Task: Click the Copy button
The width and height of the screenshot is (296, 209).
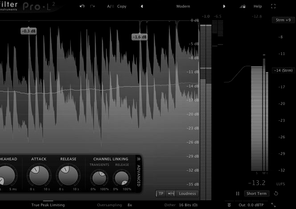Action: [x=122, y=6]
